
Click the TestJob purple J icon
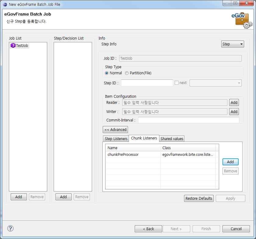tap(13, 45)
